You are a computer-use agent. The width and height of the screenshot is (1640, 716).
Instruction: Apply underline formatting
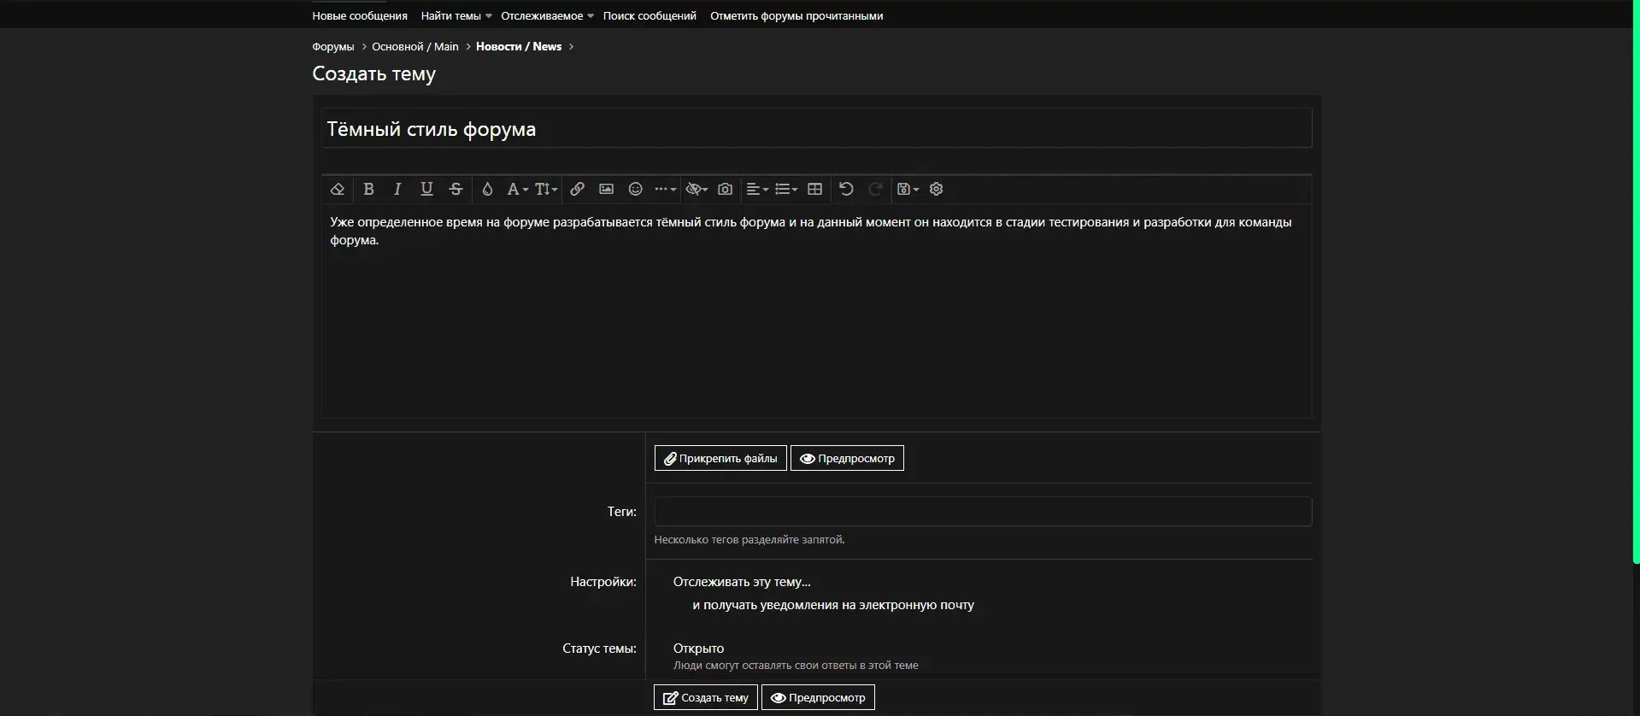(426, 189)
